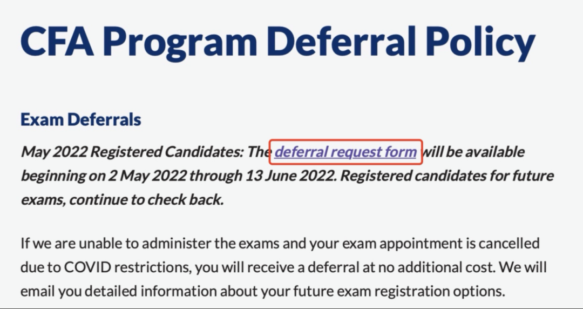Image resolution: width=583 pixels, height=309 pixels.
Task: Click the words COVID restrictions
Action: [x=126, y=267]
